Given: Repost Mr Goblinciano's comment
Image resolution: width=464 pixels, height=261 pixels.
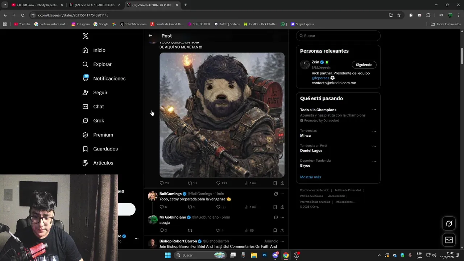Looking at the screenshot, I should click(x=190, y=230).
